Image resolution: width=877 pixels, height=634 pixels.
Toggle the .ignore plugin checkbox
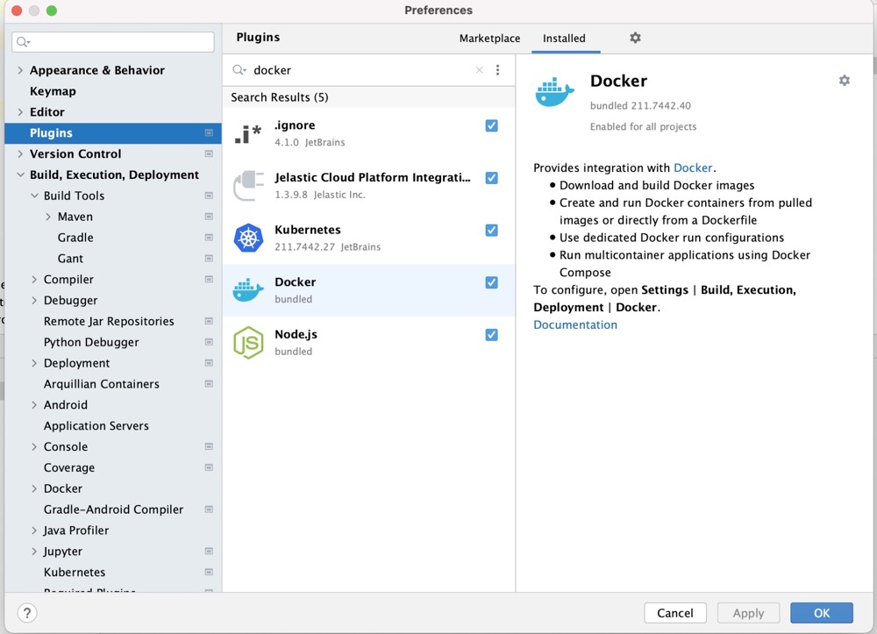pos(491,125)
